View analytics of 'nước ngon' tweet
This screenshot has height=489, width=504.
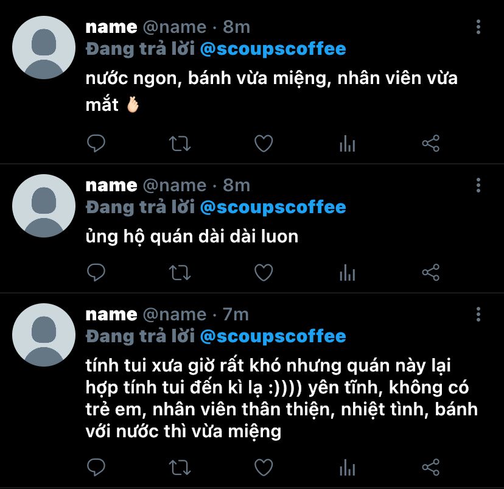tap(347, 144)
